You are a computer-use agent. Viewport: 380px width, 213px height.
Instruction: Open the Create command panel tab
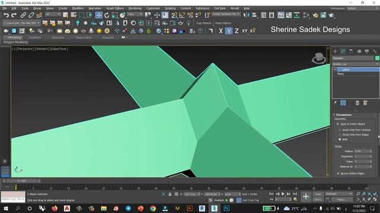tap(335, 51)
